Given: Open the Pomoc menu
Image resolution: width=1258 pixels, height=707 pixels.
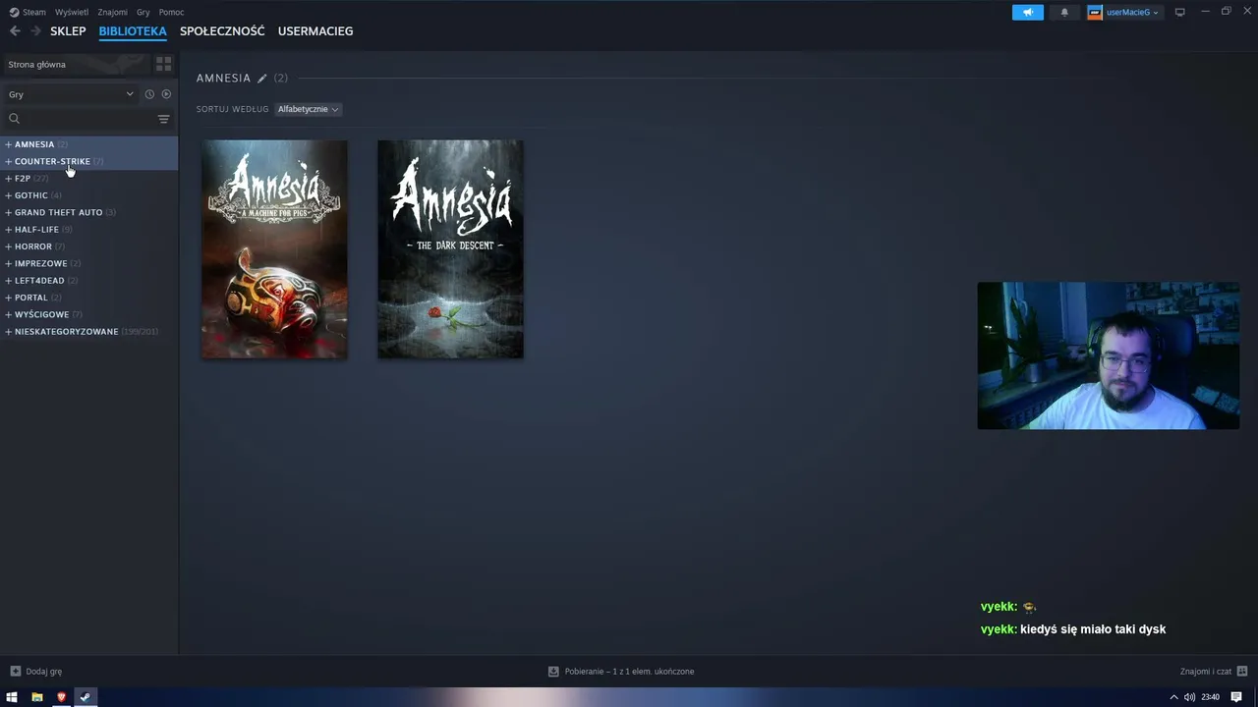Looking at the screenshot, I should pyautogui.click(x=171, y=12).
